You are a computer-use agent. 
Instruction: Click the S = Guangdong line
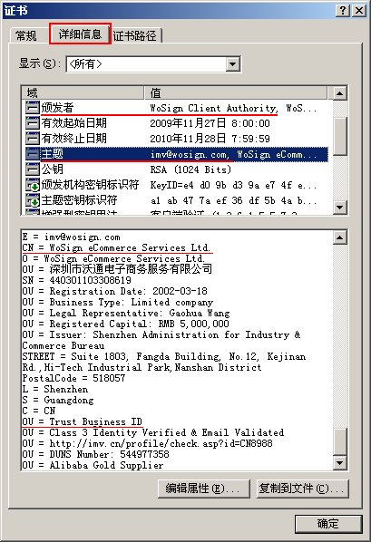(x=58, y=400)
